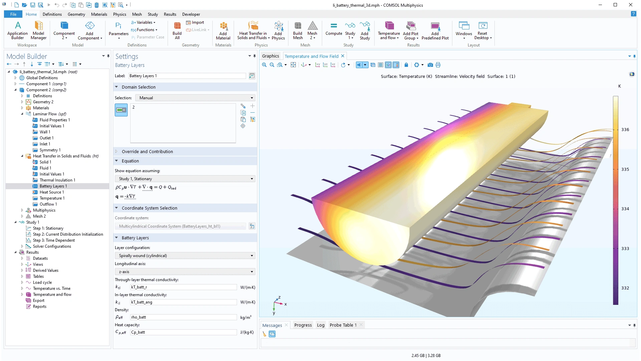Toggle the activate selection switch
641x361 pixels.
pos(121,110)
